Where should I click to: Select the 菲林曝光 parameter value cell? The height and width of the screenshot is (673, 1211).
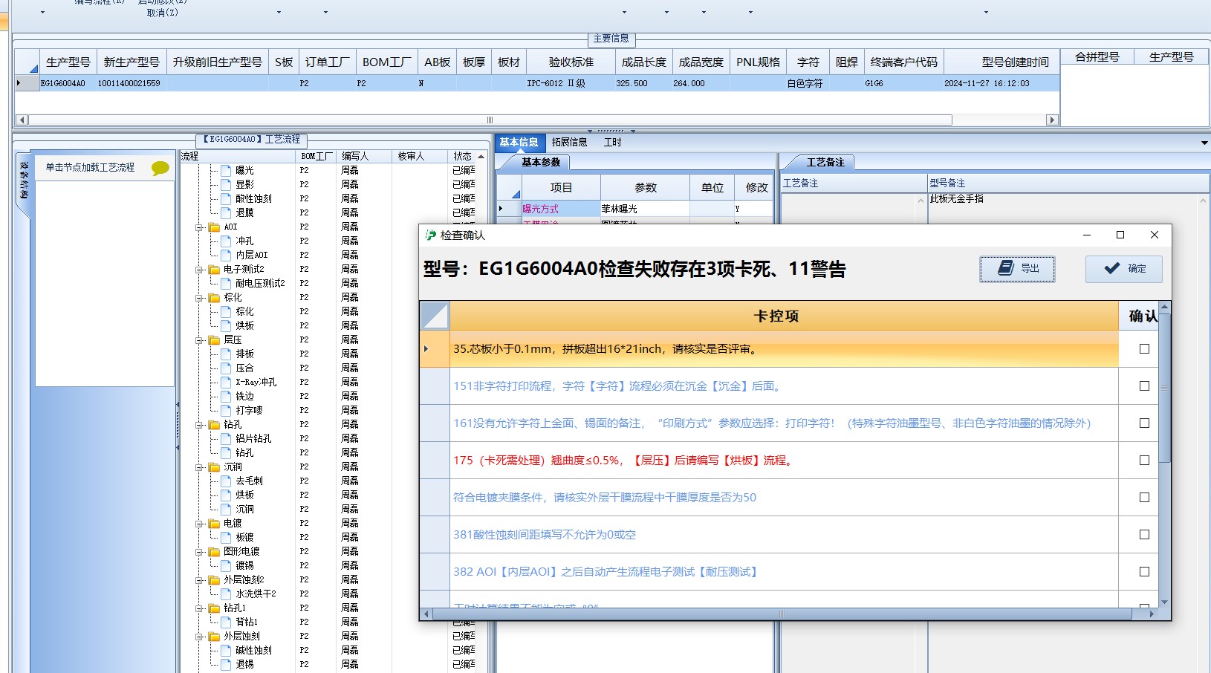pos(645,209)
